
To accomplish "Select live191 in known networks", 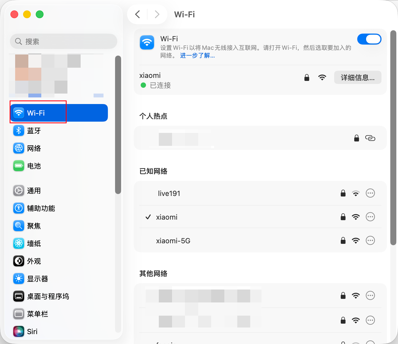I will [260, 193].
